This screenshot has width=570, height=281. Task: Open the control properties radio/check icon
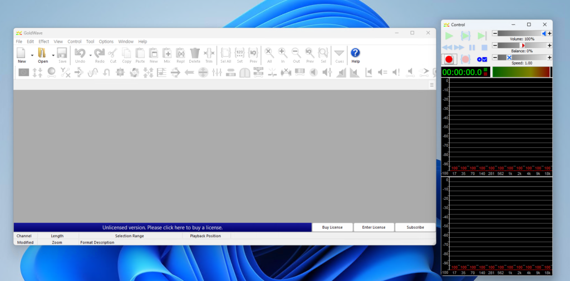[481, 59]
